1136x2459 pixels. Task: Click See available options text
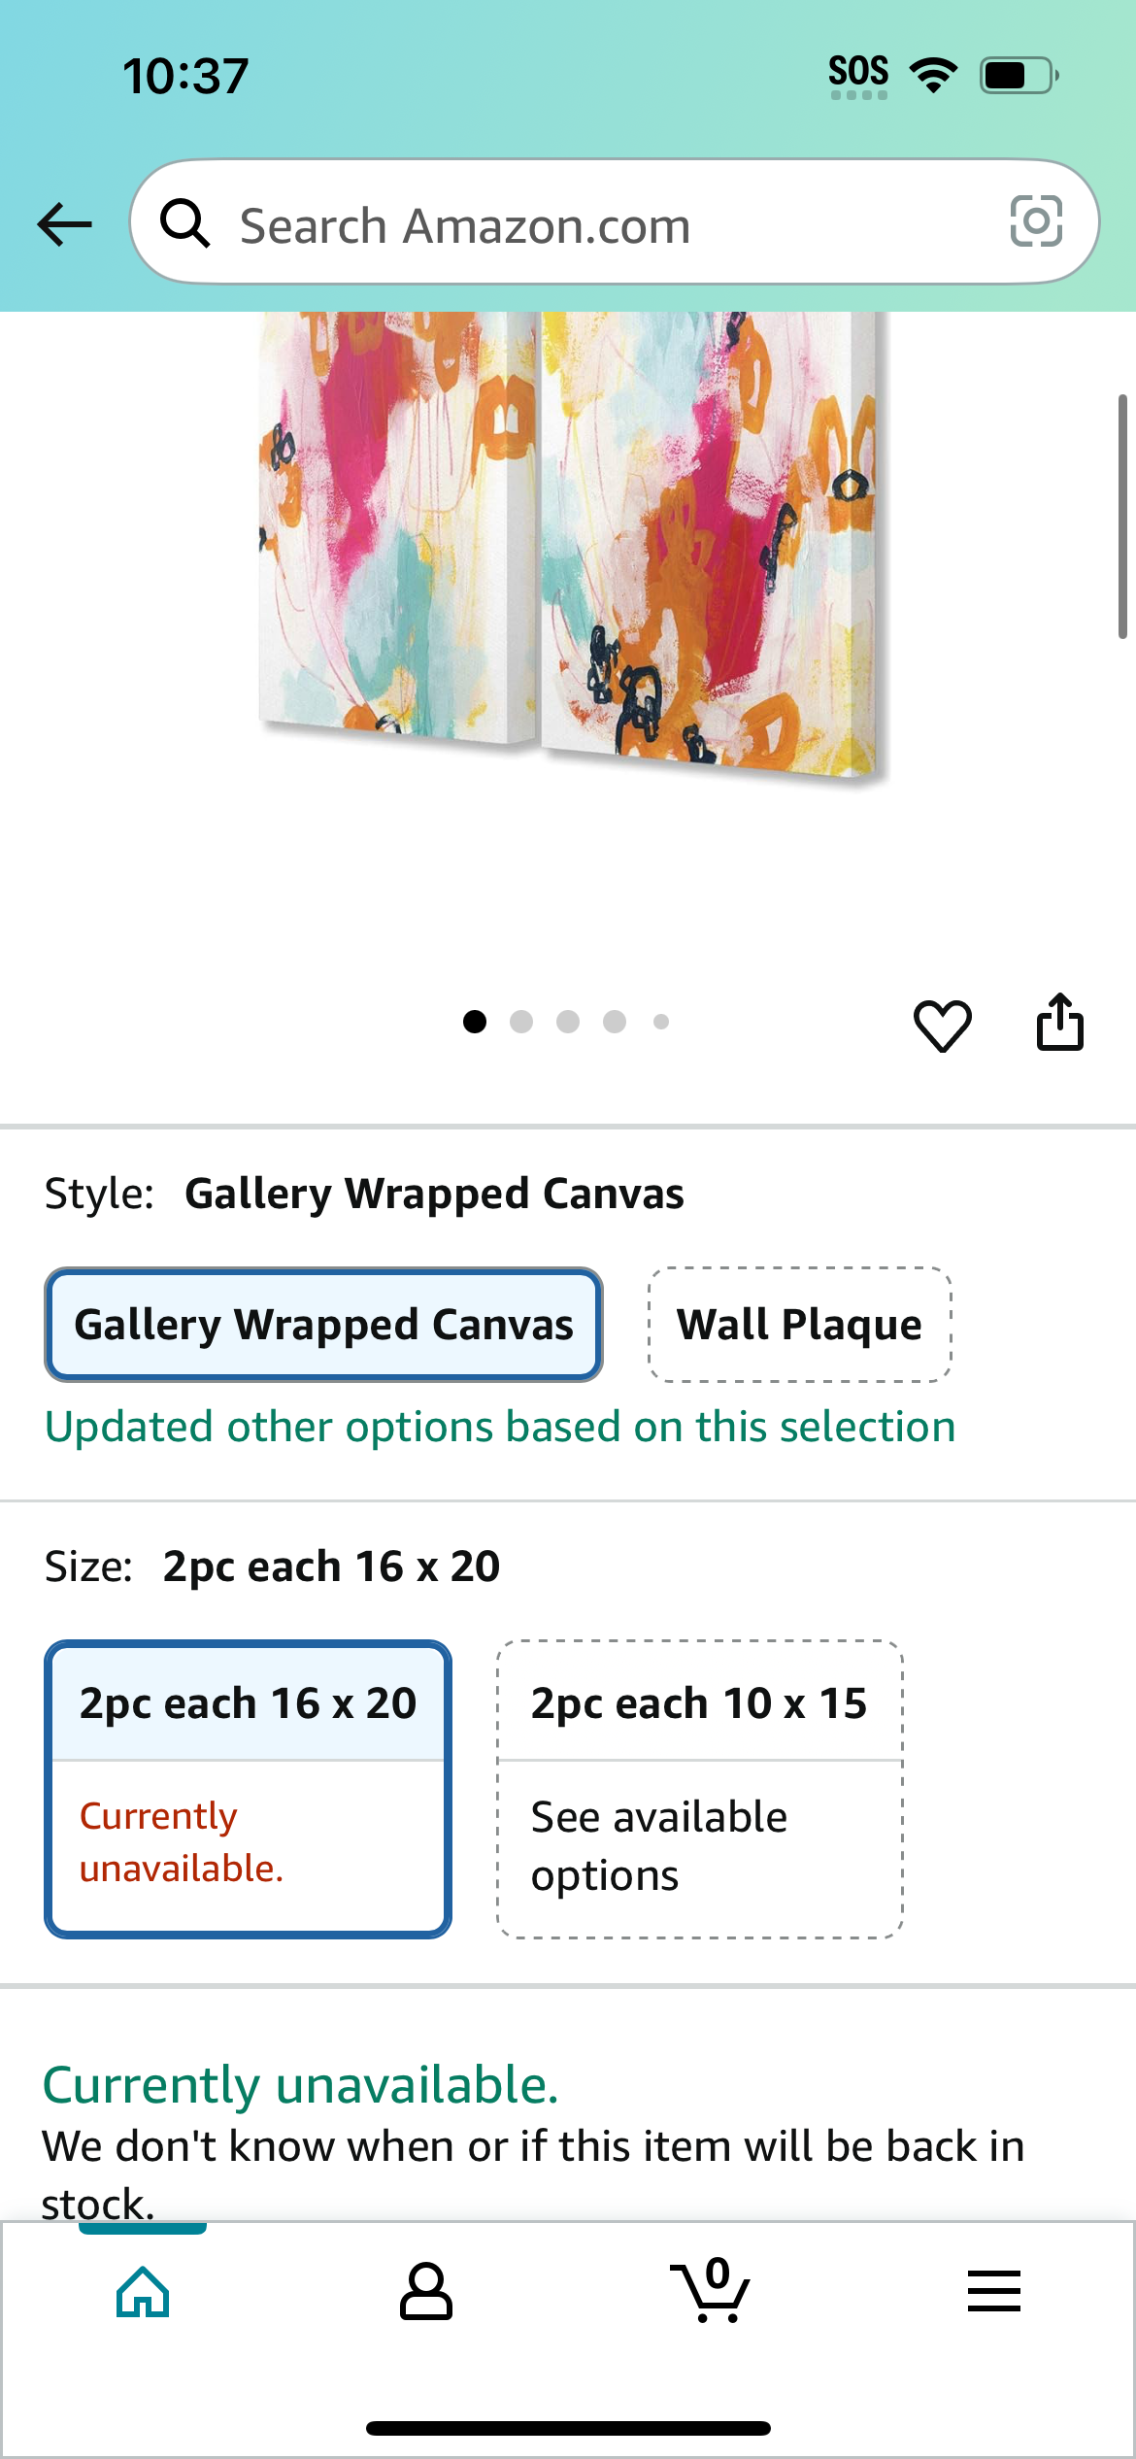(658, 1845)
